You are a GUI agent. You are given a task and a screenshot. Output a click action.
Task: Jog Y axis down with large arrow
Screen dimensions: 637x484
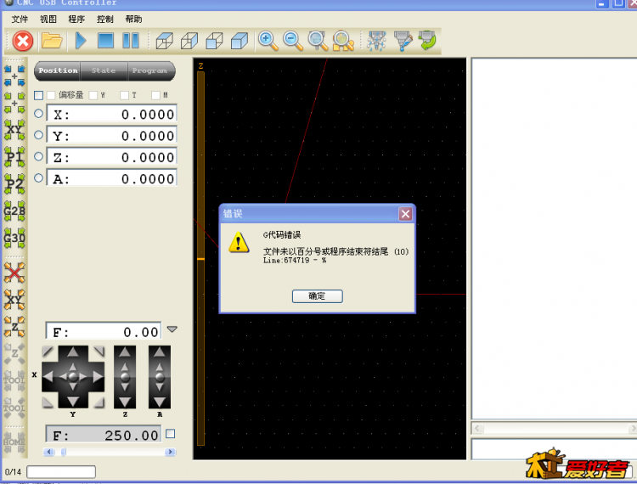coord(73,402)
